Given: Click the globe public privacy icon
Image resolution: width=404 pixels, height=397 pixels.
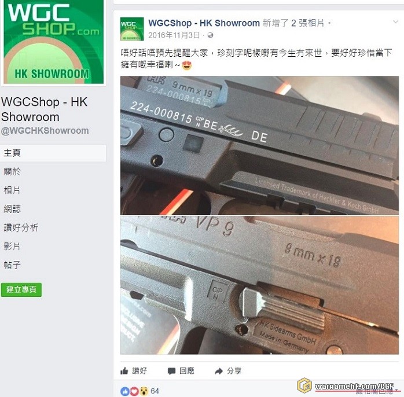Looking at the screenshot, I should [x=210, y=35].
